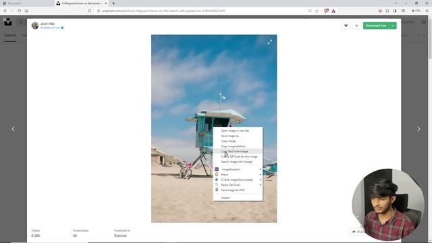This screenshot has height=243, width=432.
Task: Click the Views label text
Action: point(36,231)
